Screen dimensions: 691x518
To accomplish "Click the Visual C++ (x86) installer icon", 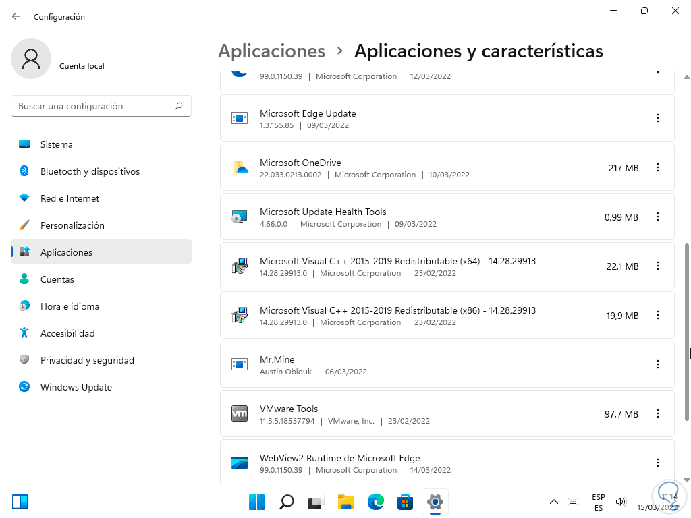I will (240, 316).
